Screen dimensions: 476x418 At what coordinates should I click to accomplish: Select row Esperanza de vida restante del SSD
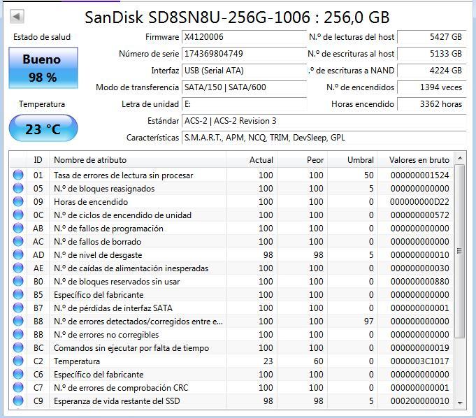pyautogui.click(x=232, y=401)
